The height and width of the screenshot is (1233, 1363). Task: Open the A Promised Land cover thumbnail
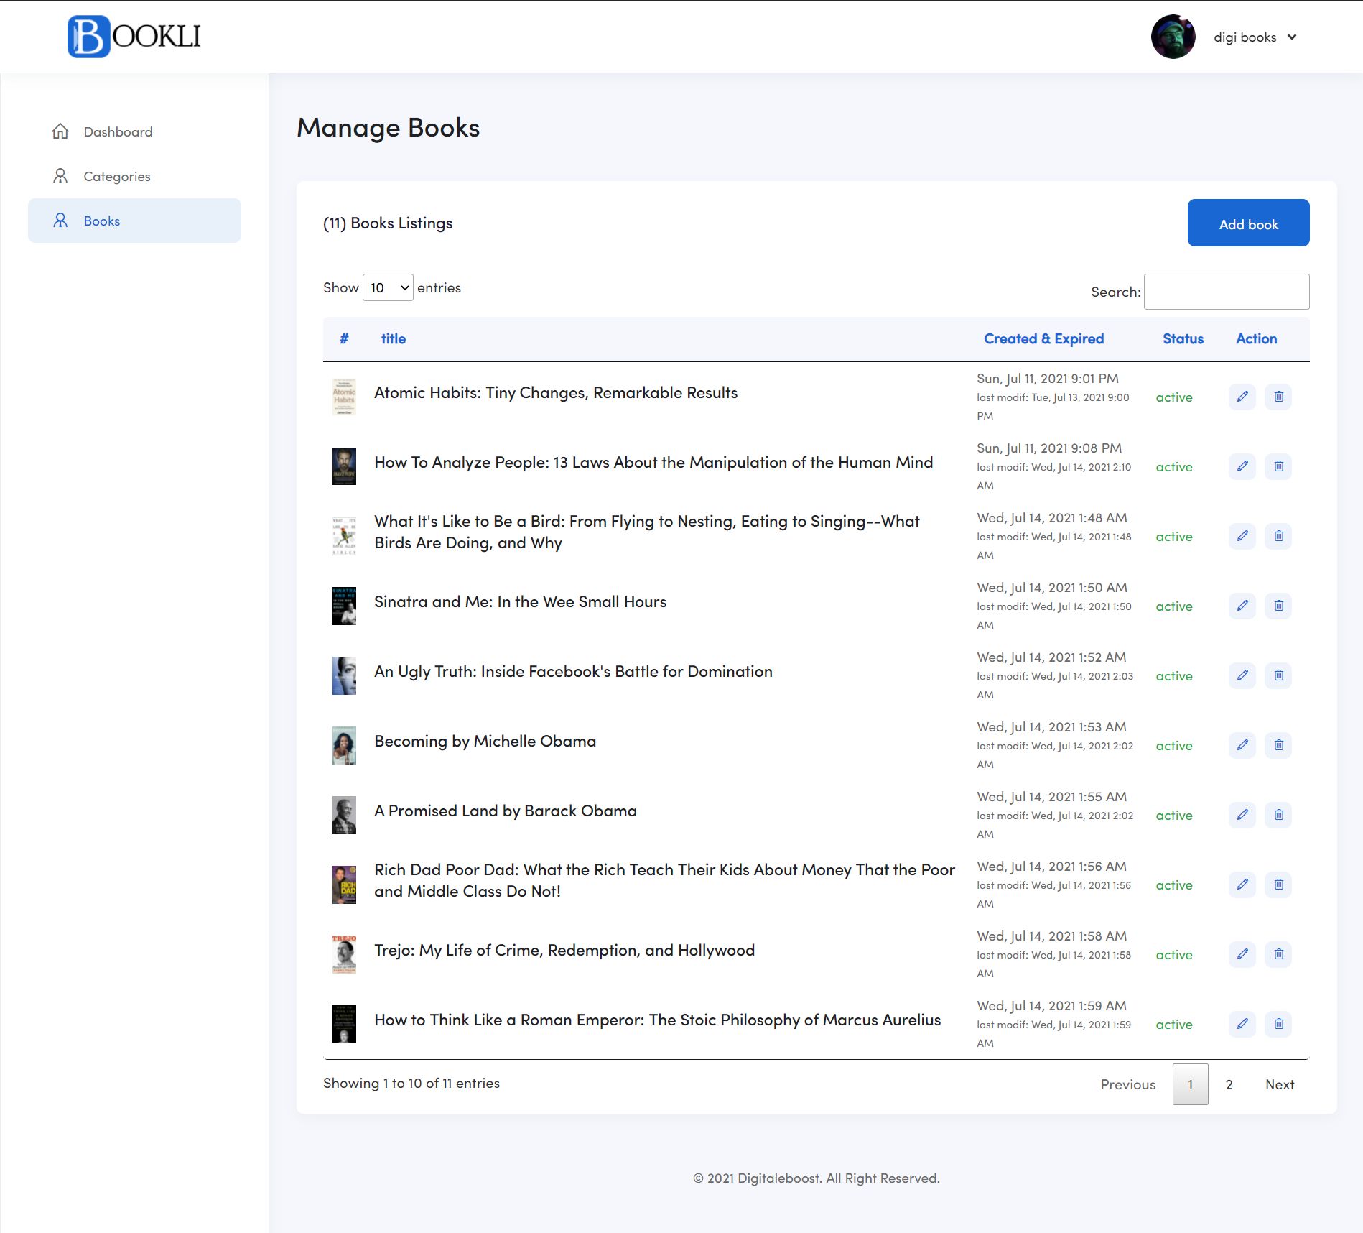(344, 815)
